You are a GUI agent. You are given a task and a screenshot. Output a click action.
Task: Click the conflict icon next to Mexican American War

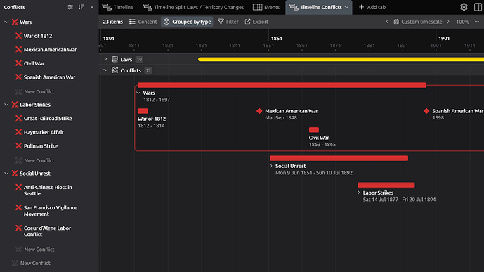18,50
